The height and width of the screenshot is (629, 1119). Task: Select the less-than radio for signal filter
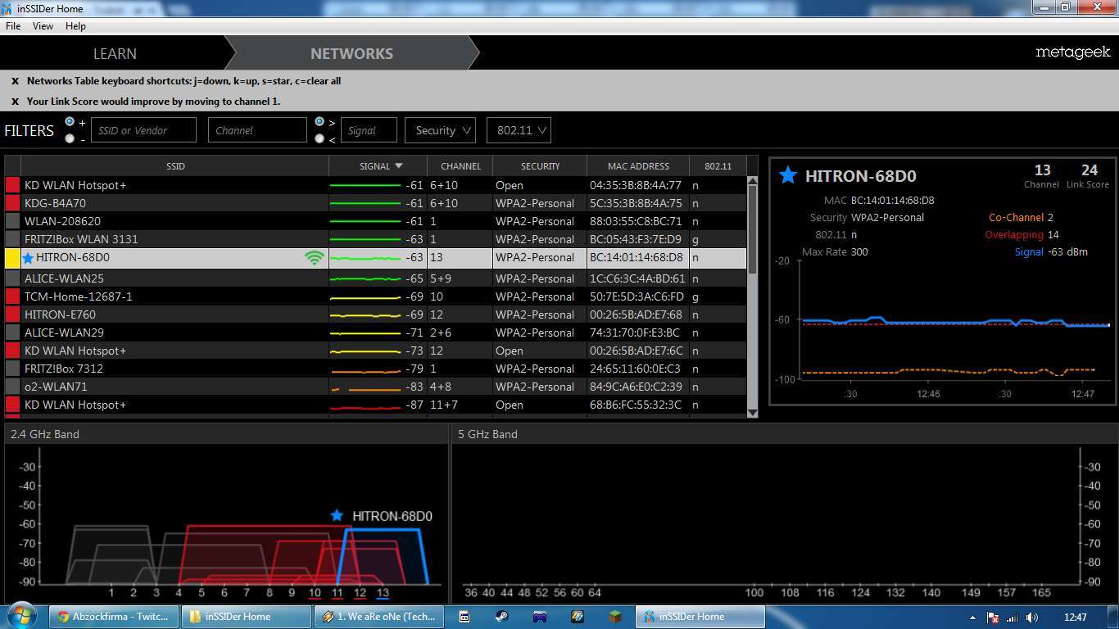(x=319, y=138)
